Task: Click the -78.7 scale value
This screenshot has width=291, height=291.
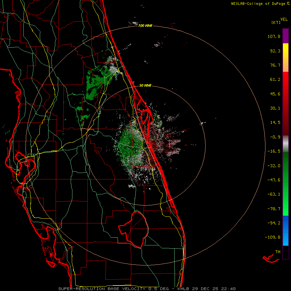Action: tap(274, 209)
